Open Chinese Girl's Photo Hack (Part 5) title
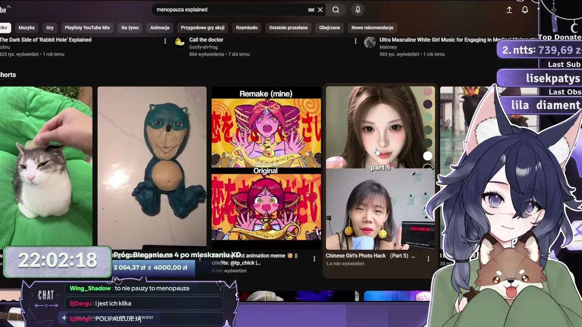 370,256
